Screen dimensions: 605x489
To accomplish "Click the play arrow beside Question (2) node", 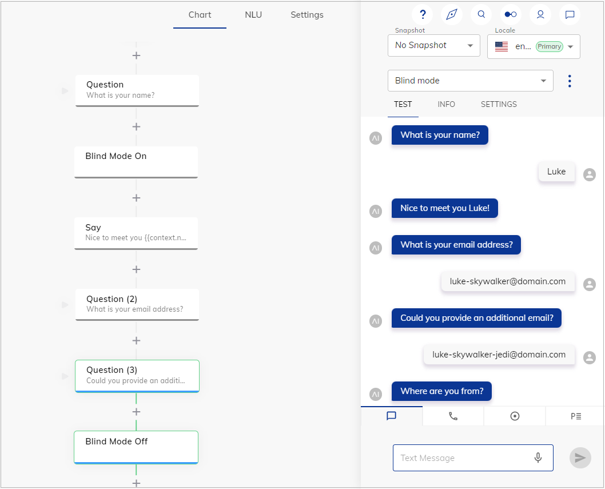I will click(65, 305).
